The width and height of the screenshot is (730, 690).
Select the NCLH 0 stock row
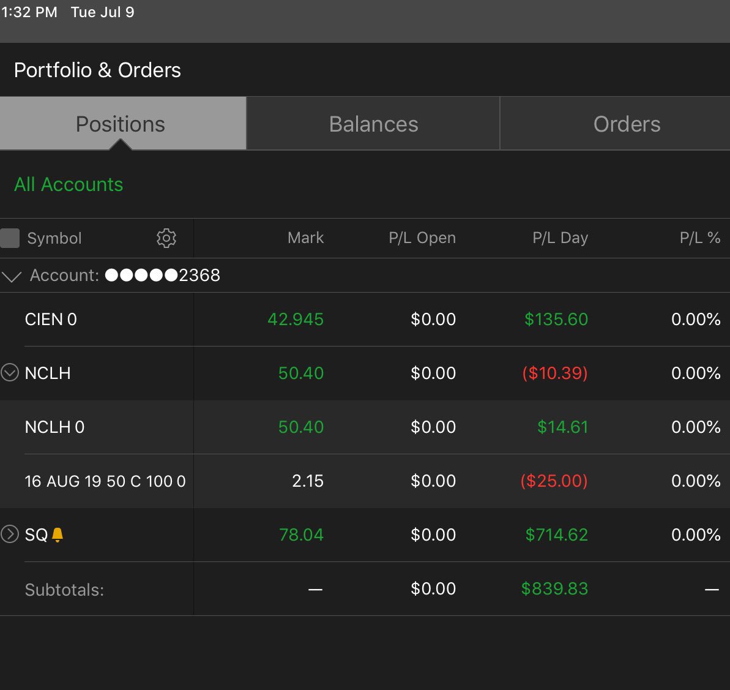[x=365, y=427]
